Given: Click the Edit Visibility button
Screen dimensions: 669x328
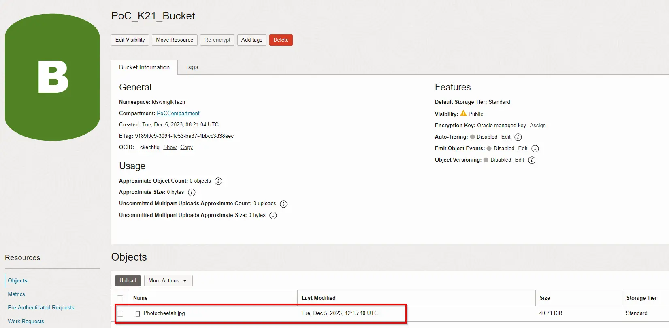Looking at the screenshot, I should [x=130, y=40].
